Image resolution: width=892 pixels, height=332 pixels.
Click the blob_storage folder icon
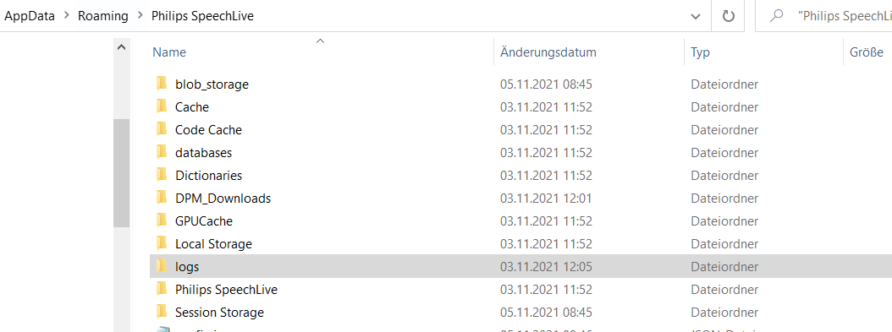[162, 84]
